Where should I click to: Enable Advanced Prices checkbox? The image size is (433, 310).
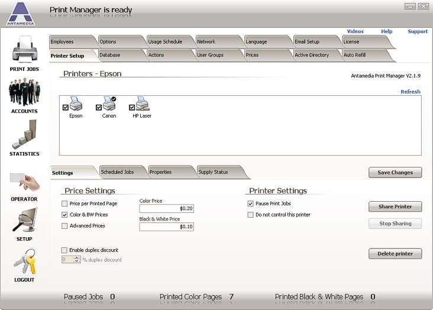(64, 226)
